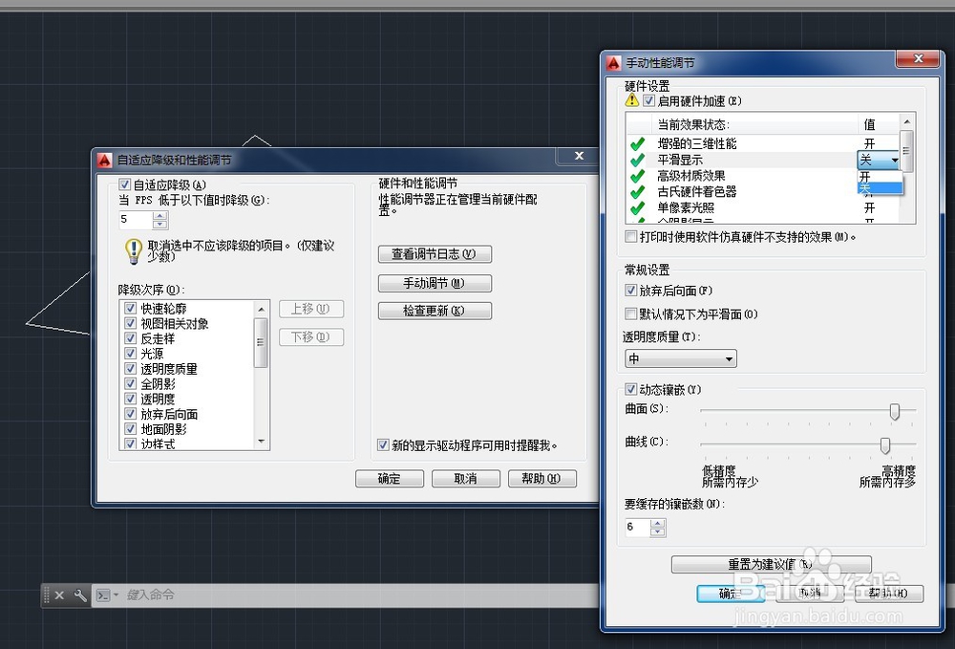Select highlighted 关 option in dropdown list
The height and width of the screenshot is (649, 955).
click(x=880, y=188)
